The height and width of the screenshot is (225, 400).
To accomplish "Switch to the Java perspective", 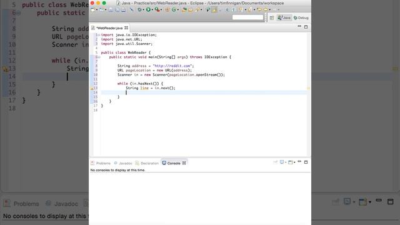I will pos(284,17).
